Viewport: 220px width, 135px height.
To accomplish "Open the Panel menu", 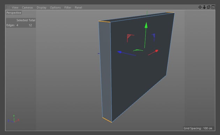I will [x=78, y=7].
